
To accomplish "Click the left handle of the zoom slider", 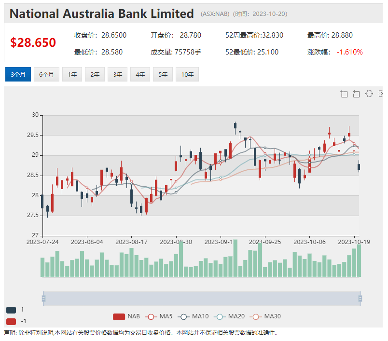I will (43, 299).
